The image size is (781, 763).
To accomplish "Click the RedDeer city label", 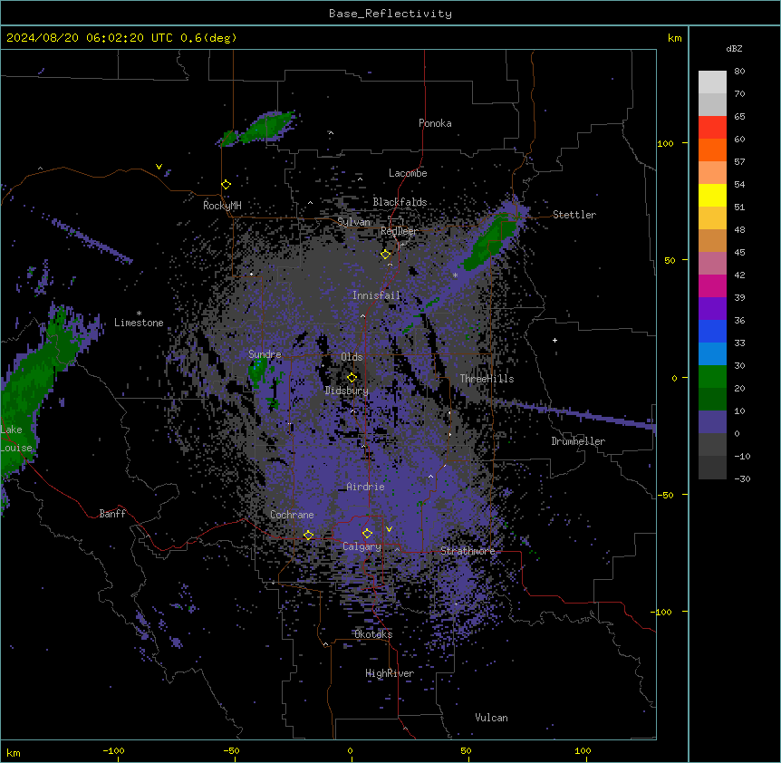I will tap(399, 231).
